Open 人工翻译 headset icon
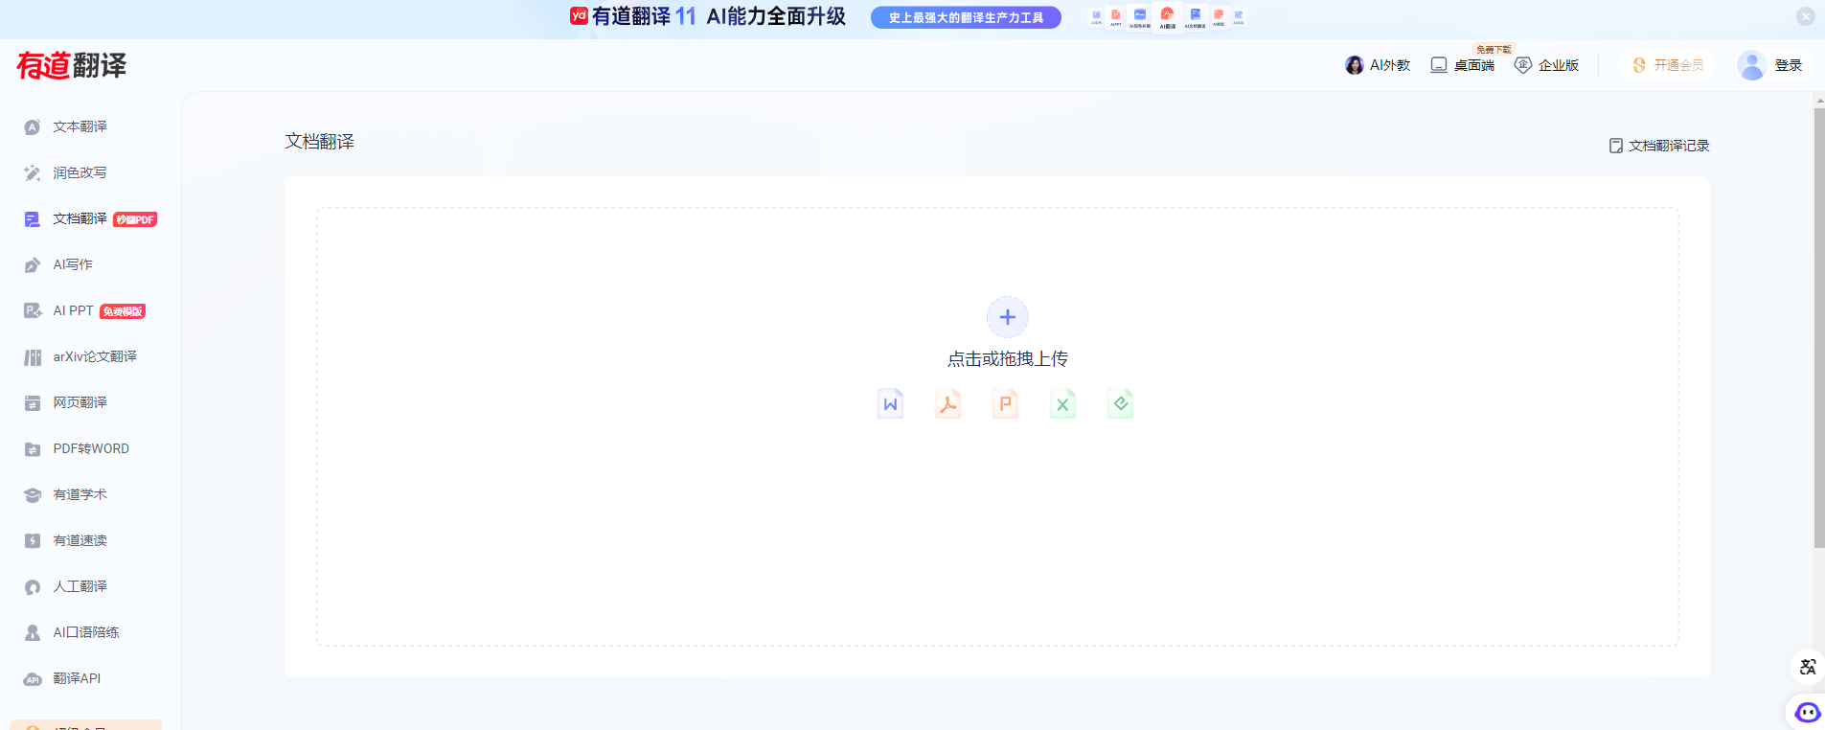Viewport: 1825px width, 730px height. (x=33, y=587)
